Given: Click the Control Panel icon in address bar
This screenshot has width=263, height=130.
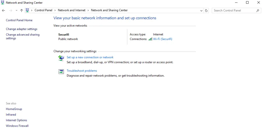Looking at the screenshot, I should pyautogui.click(x=27, y=10).
